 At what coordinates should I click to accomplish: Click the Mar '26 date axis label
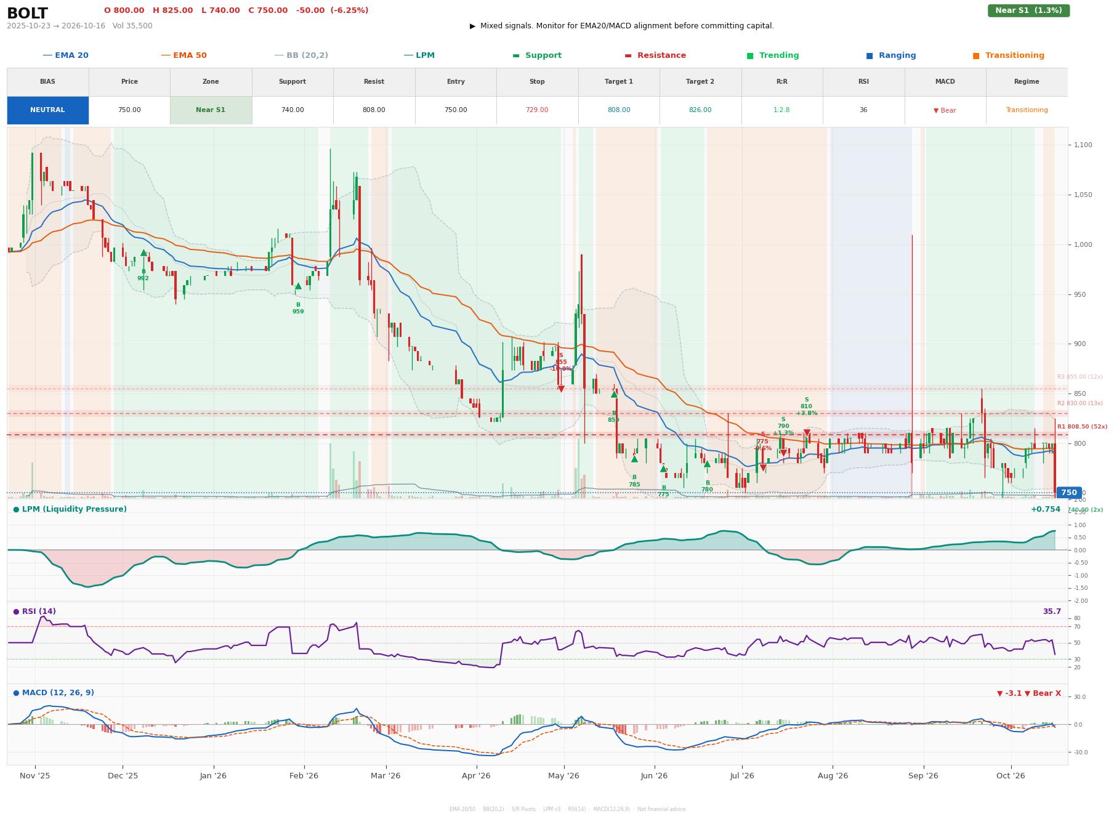pos(385,776)
